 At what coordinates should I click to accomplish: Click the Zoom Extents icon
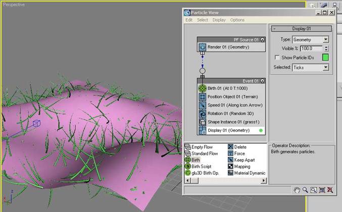coord(322,190)
